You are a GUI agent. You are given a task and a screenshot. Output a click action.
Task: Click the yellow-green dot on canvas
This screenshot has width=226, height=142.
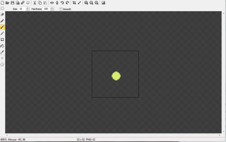click(116, 76)
